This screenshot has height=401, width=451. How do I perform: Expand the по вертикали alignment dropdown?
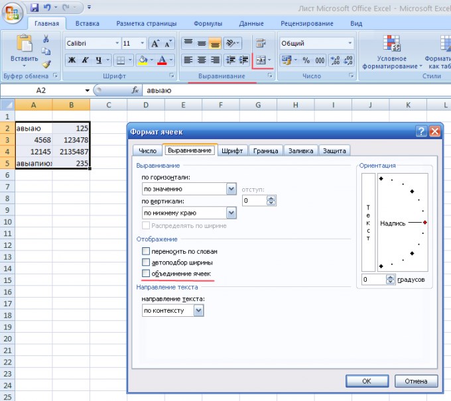pos(189,213)
